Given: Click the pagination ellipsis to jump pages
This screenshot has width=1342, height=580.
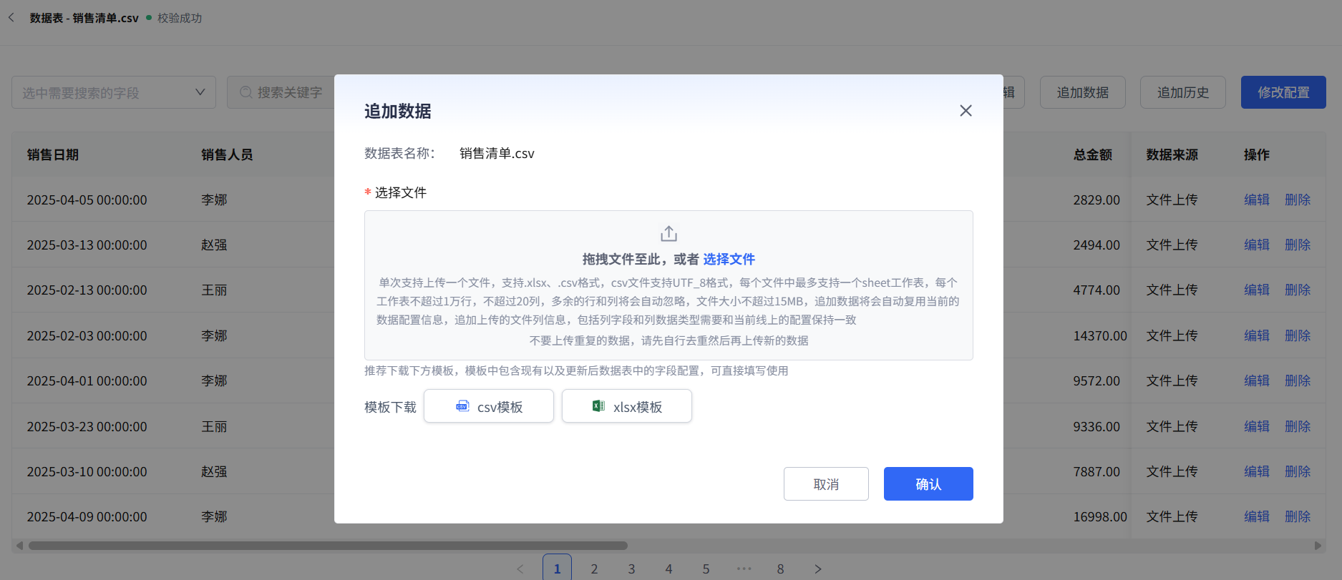Looking at the screenshot, I should coord(744,569).
